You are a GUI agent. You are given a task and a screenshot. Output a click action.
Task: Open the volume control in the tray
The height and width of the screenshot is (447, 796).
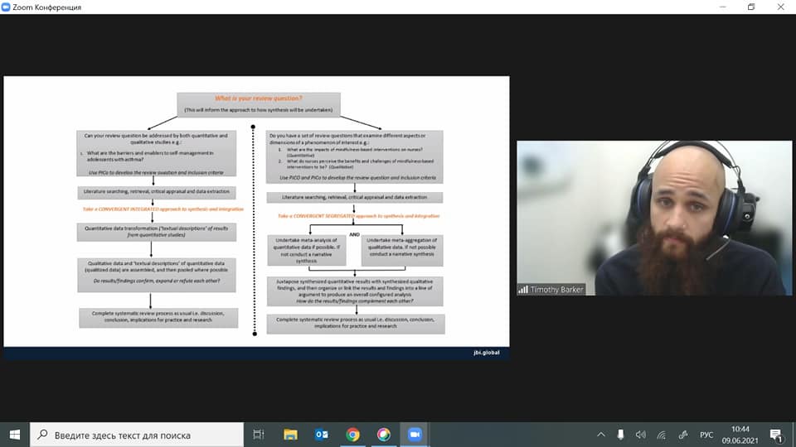(641, 435)
